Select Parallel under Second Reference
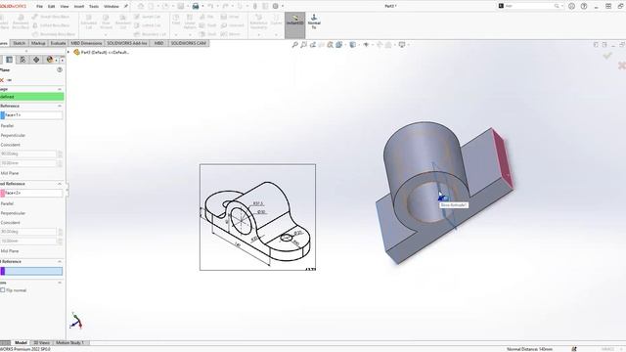 7,203
